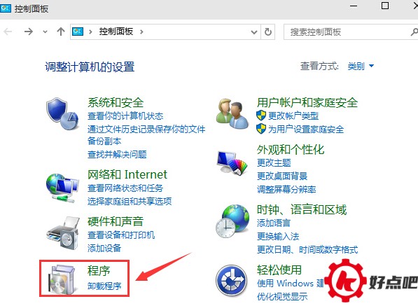Screen dimensions: 418x306
Task: Go forward with the forward arrow
Action: 29,32
